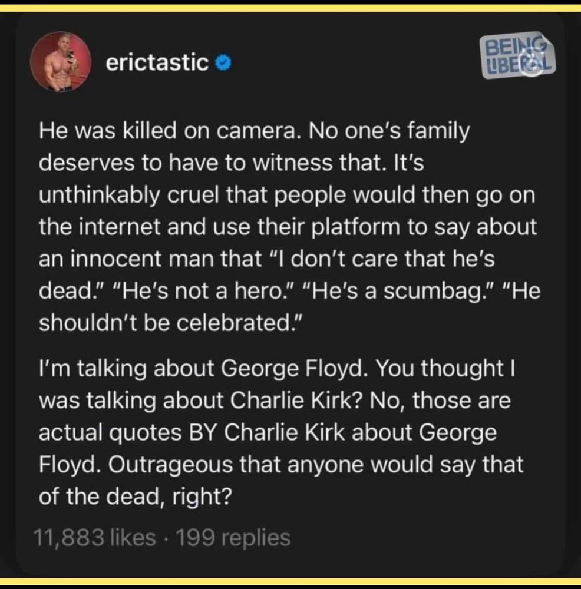Click the yellow border at the top
581x589 pixels.
pos(290,8)
